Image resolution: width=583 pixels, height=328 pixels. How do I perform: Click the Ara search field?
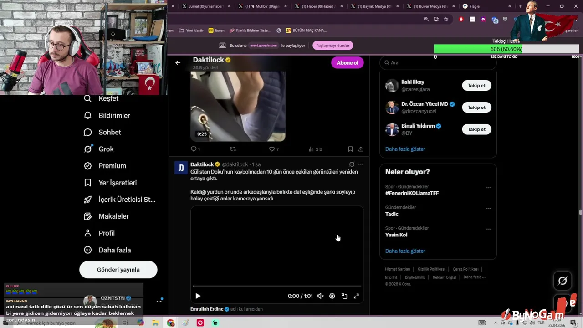pos(438,63)
